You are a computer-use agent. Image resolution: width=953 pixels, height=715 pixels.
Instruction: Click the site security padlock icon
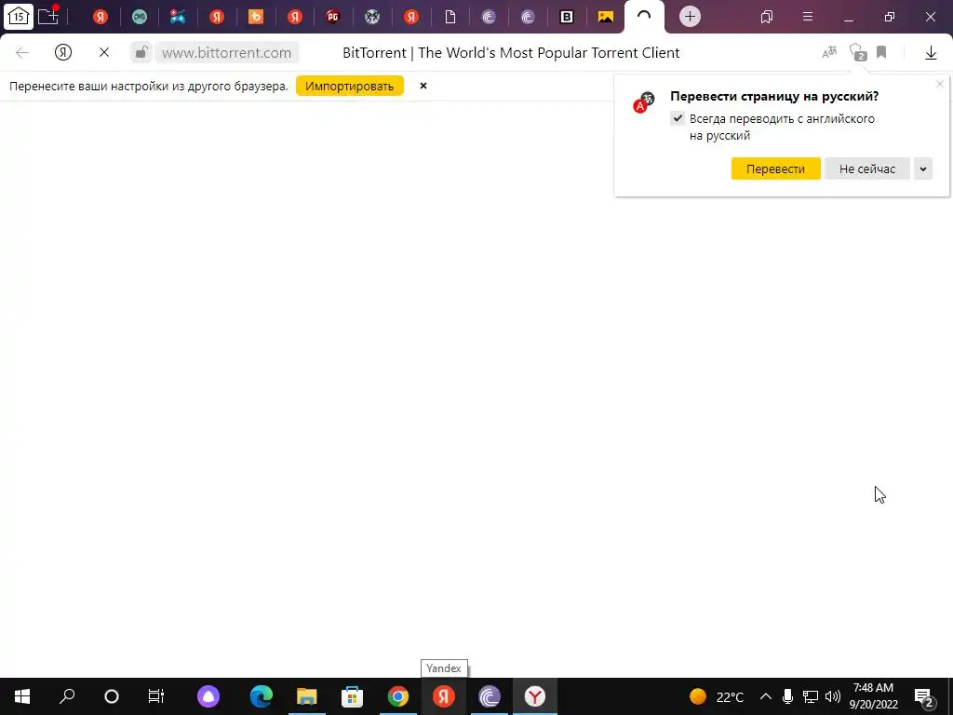141,53
